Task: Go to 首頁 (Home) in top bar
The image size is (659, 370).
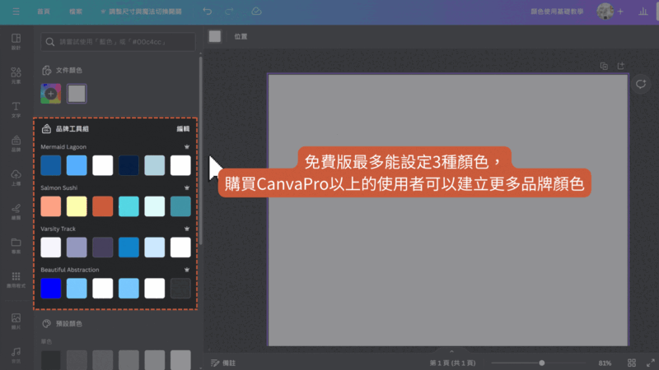Action: point(42,12)
